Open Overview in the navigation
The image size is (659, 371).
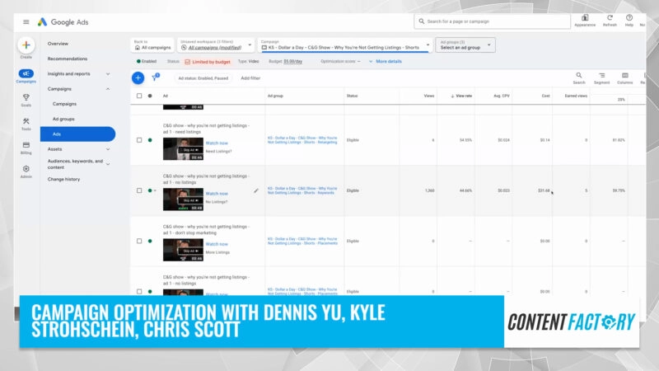click(58, 44)
